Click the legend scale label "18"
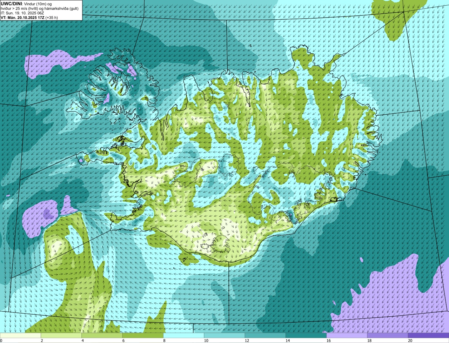Viewport: 449px width, 343px height. coord(369,341)
